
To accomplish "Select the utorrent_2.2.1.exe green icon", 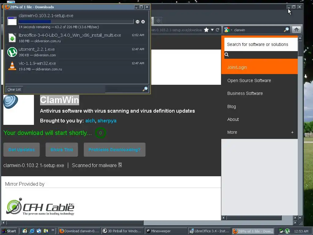I will (x=12, y=52).
